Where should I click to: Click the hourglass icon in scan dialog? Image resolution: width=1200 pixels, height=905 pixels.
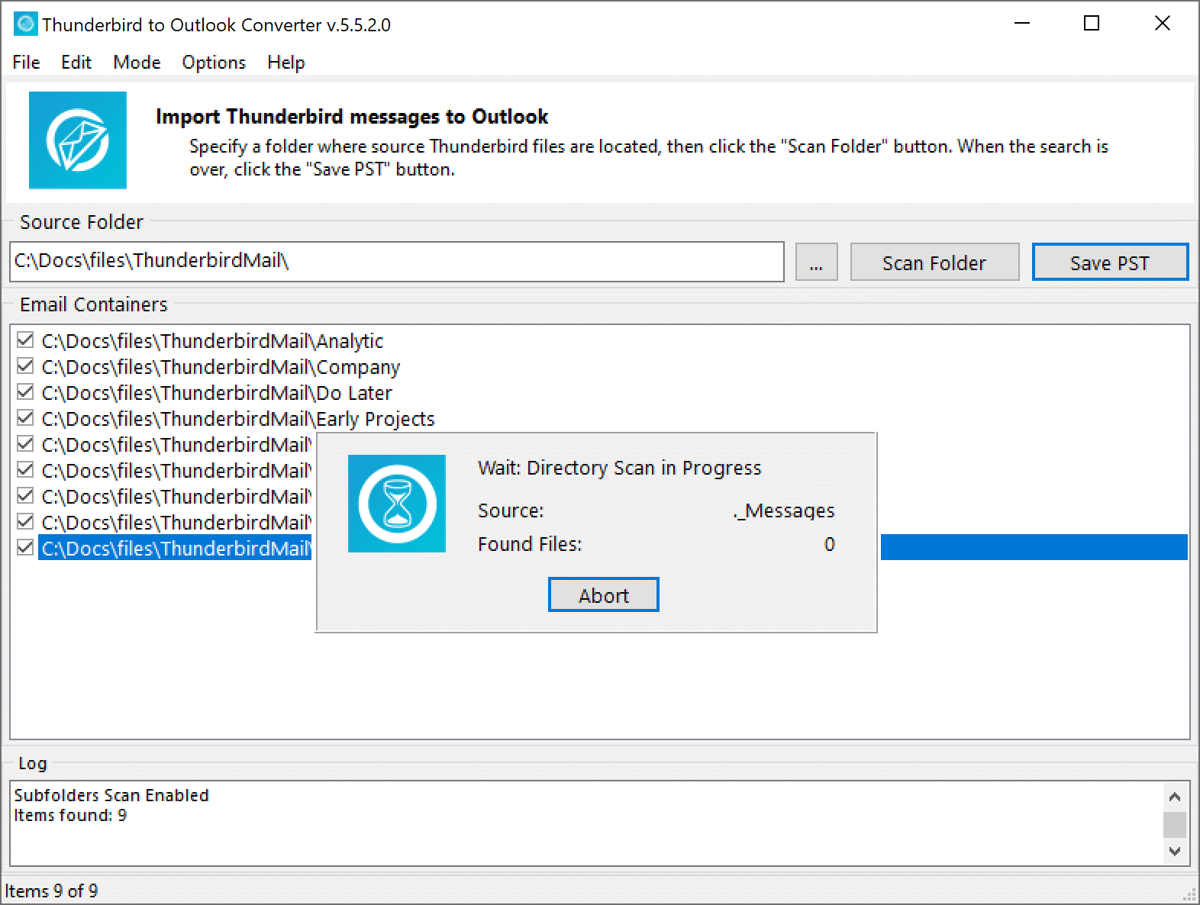(x=397, y=504)
